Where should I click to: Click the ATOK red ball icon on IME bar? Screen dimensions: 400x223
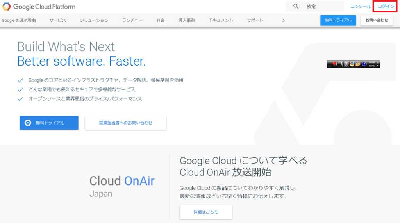click(335, 64)
